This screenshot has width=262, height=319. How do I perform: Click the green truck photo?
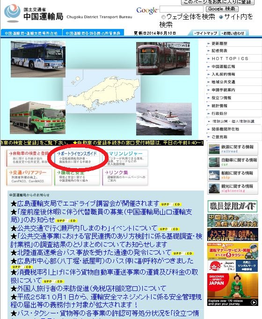pos(38,118)
